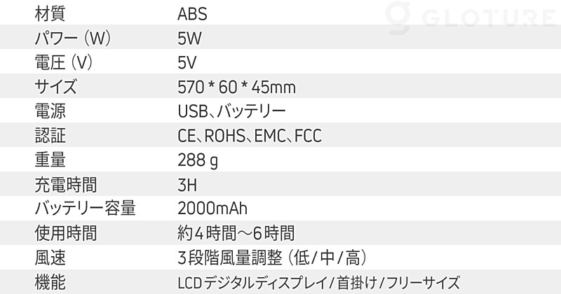Click the 2000mAh battery capacity value
The width and height of the screenshot is (561, 294).
tap(212, 209)
